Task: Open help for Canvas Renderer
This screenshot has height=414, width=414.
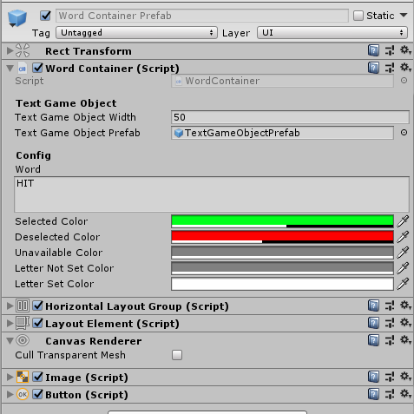Action: pyautogui.click(x=373, y=340)
